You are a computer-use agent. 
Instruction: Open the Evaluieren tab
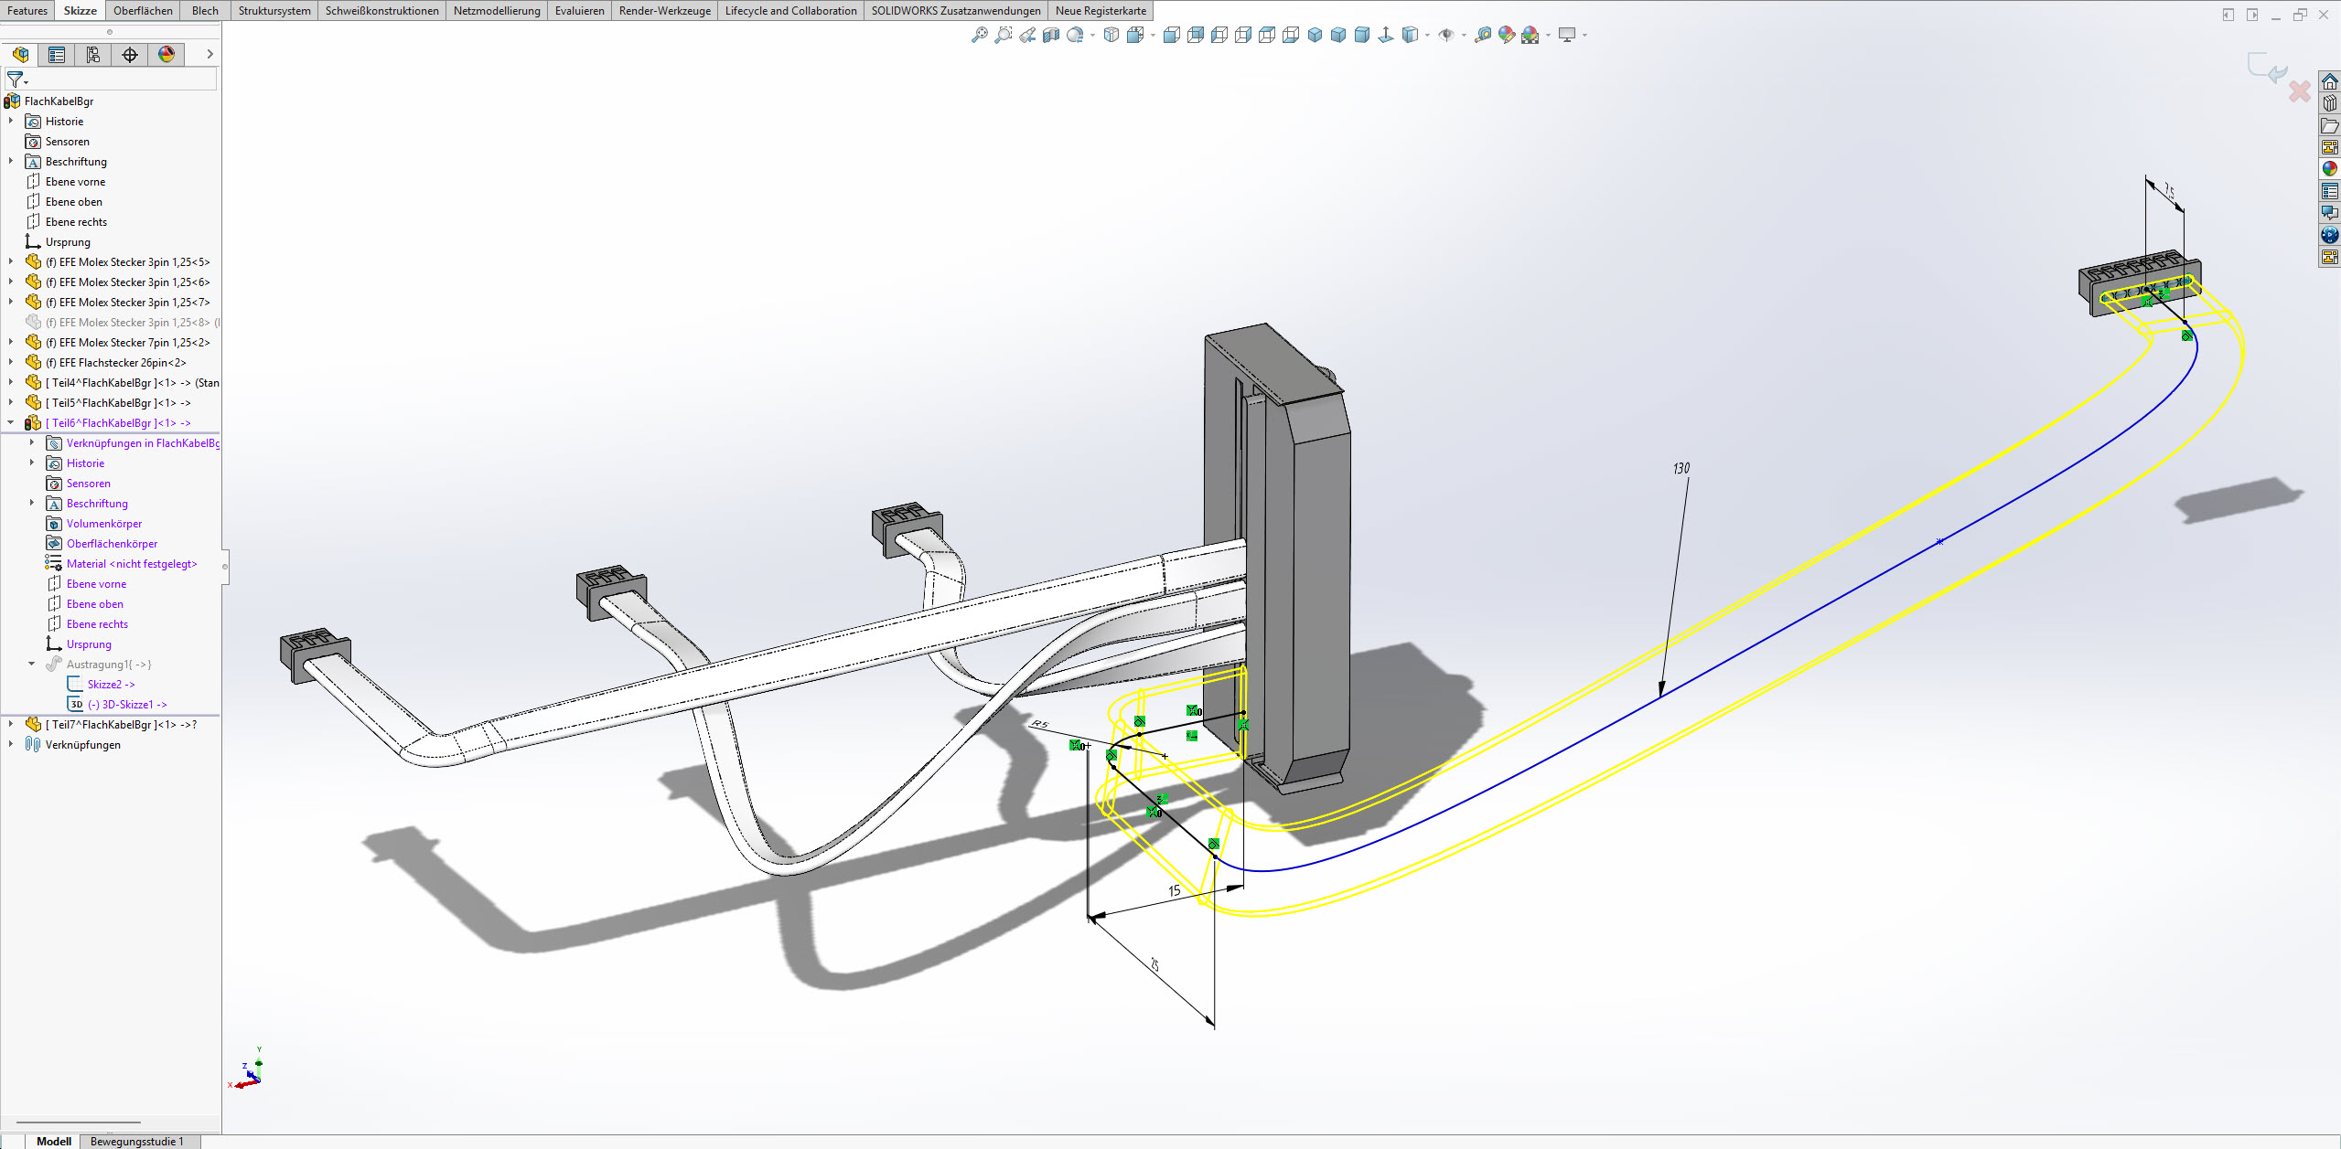click(579, 11)
